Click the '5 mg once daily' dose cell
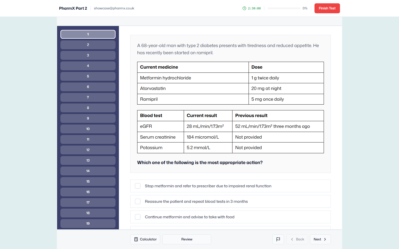 286,99
